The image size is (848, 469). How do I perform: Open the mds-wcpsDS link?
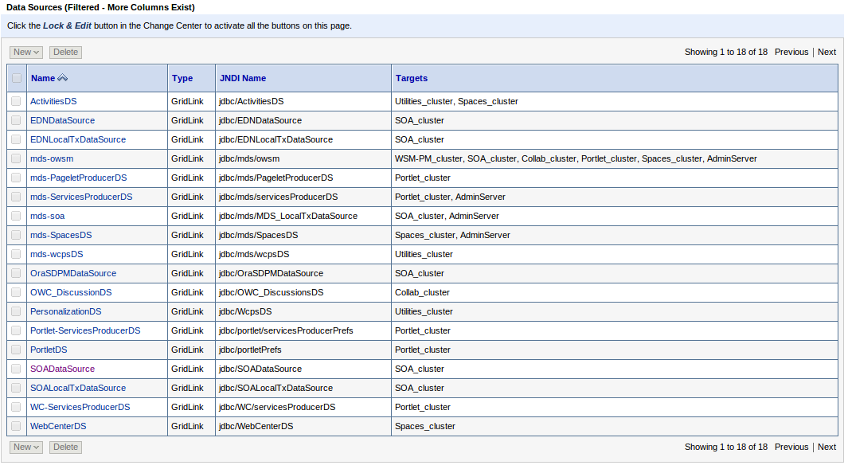click(x=57, y=254)
